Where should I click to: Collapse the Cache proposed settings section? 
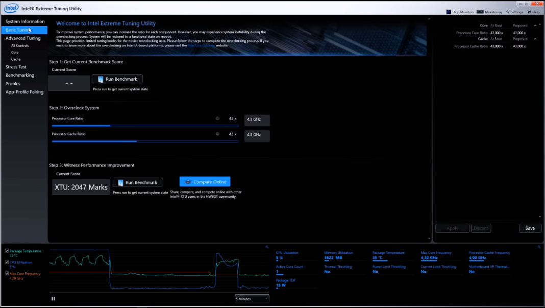point(535,39)
